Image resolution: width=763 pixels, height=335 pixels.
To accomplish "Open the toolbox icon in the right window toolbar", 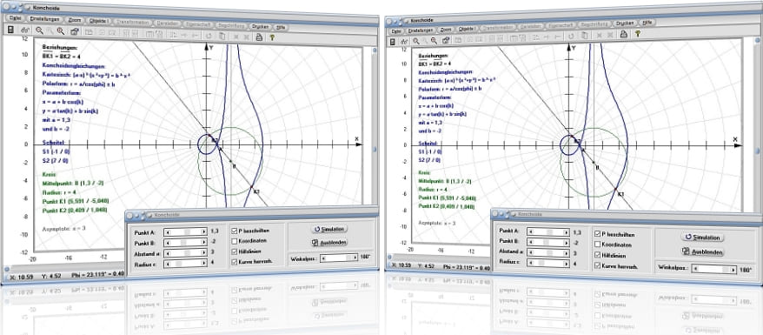I will [x=446, y=40].
